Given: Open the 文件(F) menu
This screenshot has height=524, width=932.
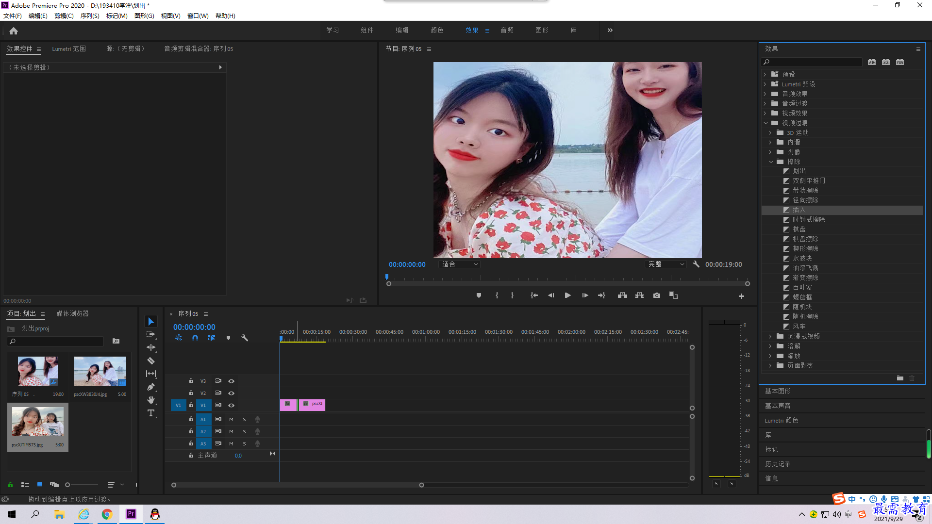Looking at the screenshot, I should point(13,16).
